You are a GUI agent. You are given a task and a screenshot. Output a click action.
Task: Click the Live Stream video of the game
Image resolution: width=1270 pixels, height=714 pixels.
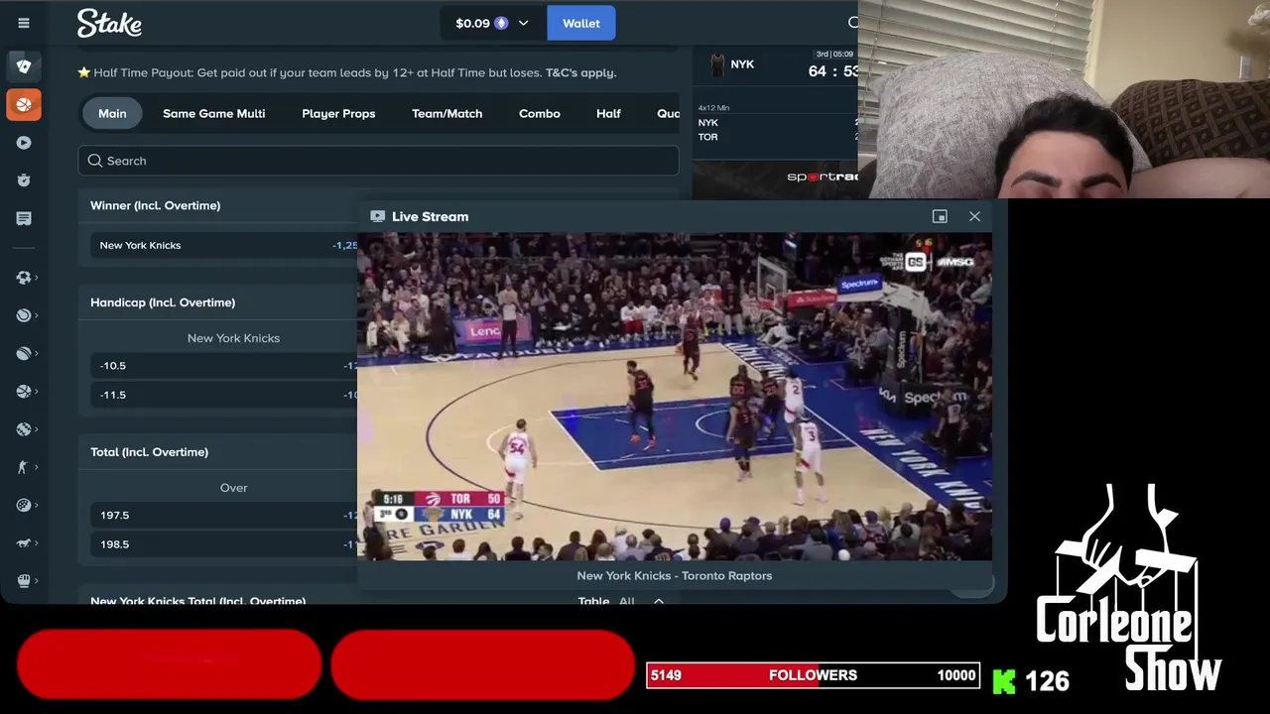[675, 397]
